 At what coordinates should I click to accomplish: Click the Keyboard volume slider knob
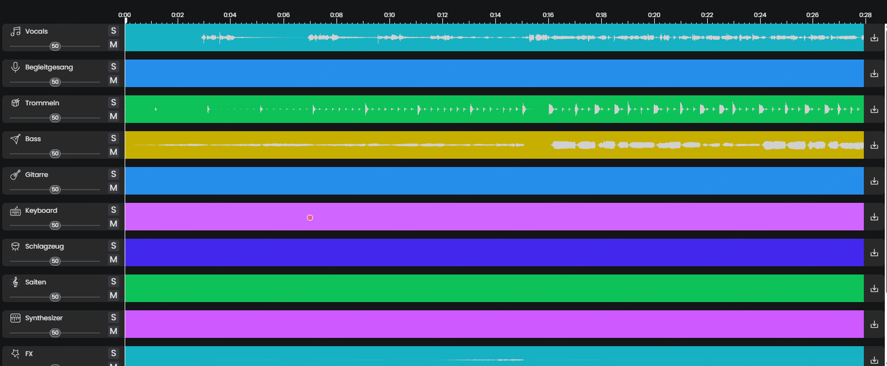point(55,225)
